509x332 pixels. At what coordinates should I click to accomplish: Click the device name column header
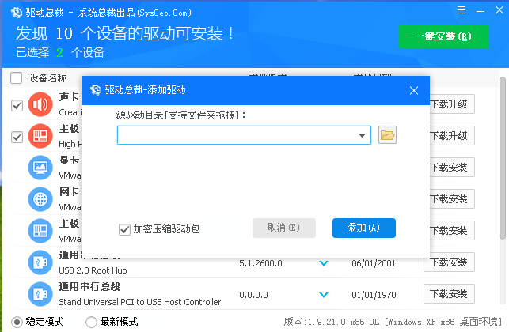pyautogui.click(x=48, y=77)
